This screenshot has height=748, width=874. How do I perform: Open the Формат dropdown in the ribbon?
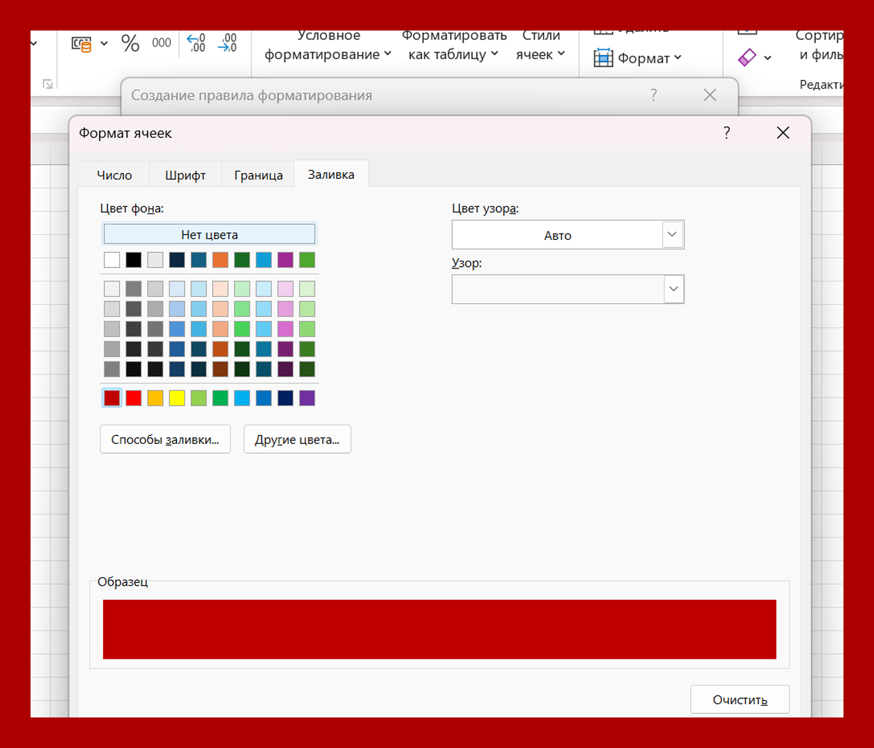pos(638,58)
